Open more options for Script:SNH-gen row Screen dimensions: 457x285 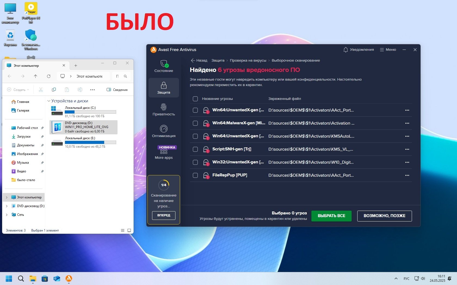coord(407,149)
